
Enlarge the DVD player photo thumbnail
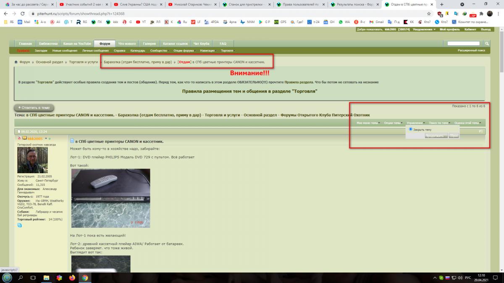point(110,198)
